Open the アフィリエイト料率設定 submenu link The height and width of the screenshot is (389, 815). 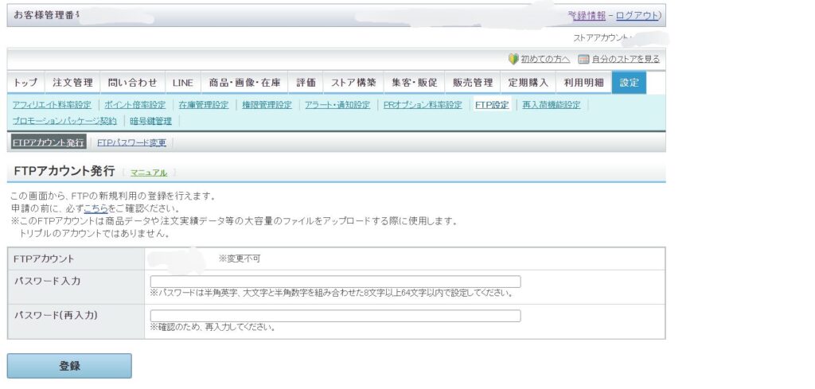point(52,105)
